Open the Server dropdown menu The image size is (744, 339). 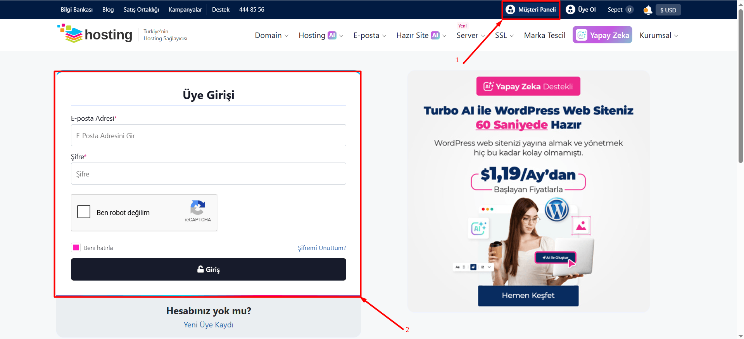click(471, 35)
